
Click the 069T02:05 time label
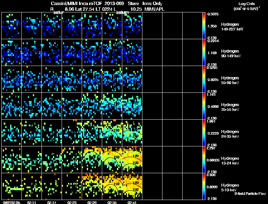tap(11, 202)
